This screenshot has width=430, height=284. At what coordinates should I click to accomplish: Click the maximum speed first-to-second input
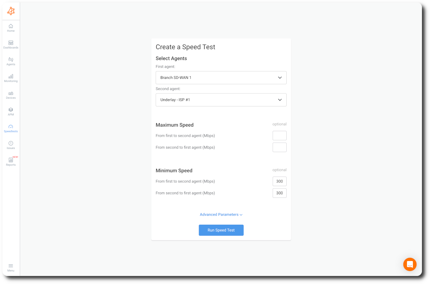point(279,135)
